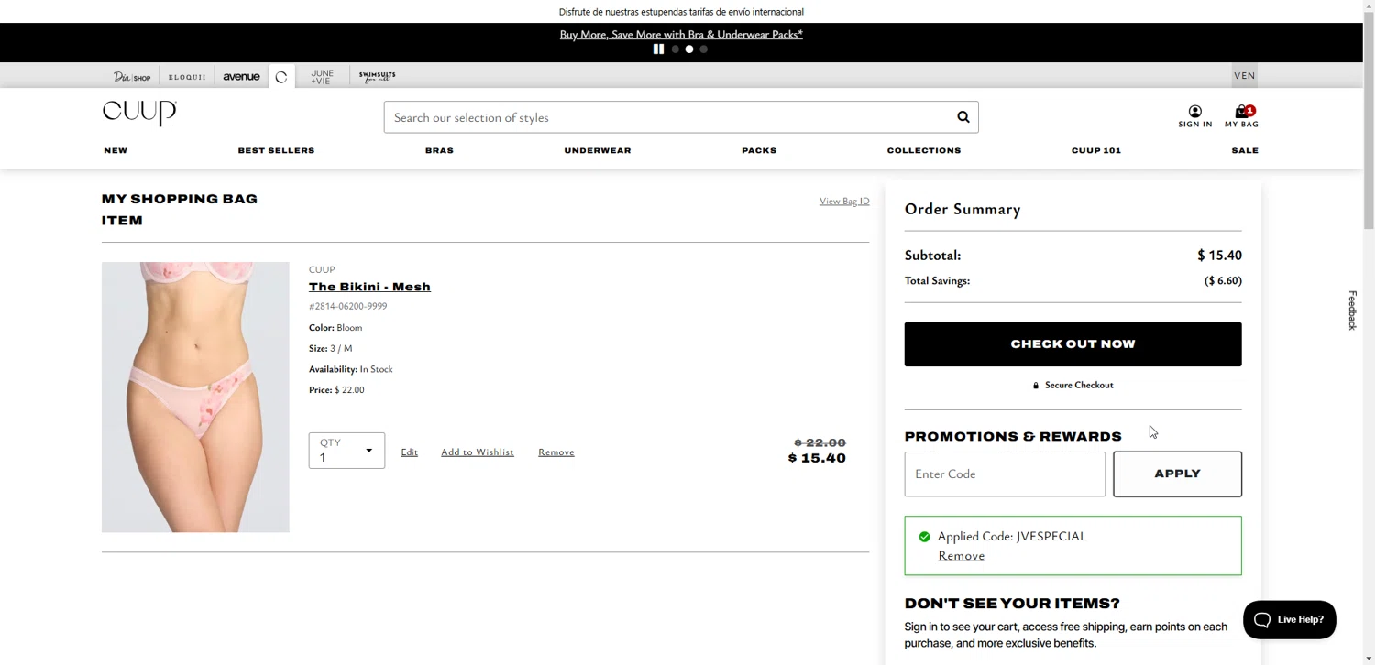Screen dimensions: 1375x665
Task: Click the green applied code checkmark icon
Action: coord(924,537)
